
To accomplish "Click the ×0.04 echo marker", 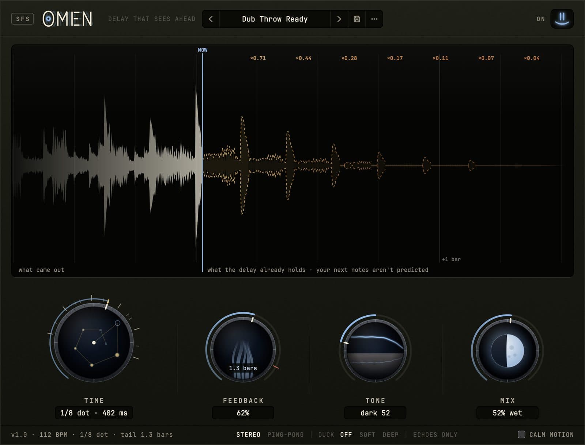I will pos(532,58).
